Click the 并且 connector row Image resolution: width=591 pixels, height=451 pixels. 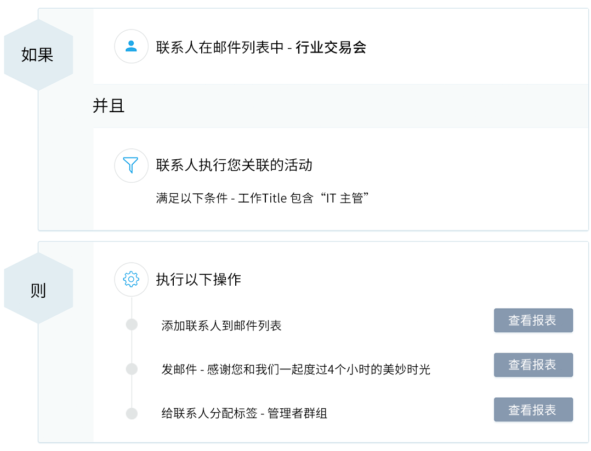(x=109, y=106)
